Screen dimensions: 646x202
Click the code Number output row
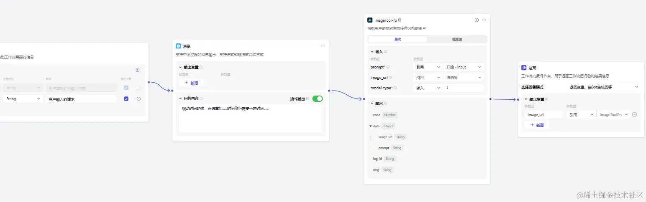(385, 115)
